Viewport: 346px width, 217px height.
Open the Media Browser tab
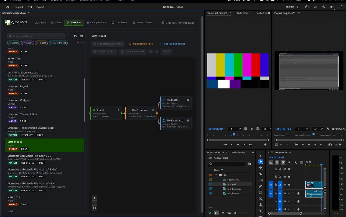[239, 152]
